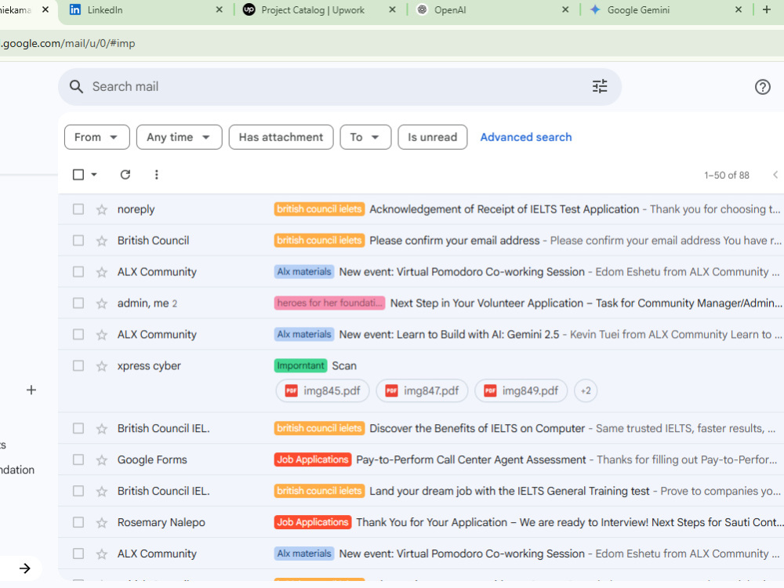Image resolution: width=784 pixels, height=588 pixels.
Task: Toggle the Is unread filter
Action: point(433,137)
